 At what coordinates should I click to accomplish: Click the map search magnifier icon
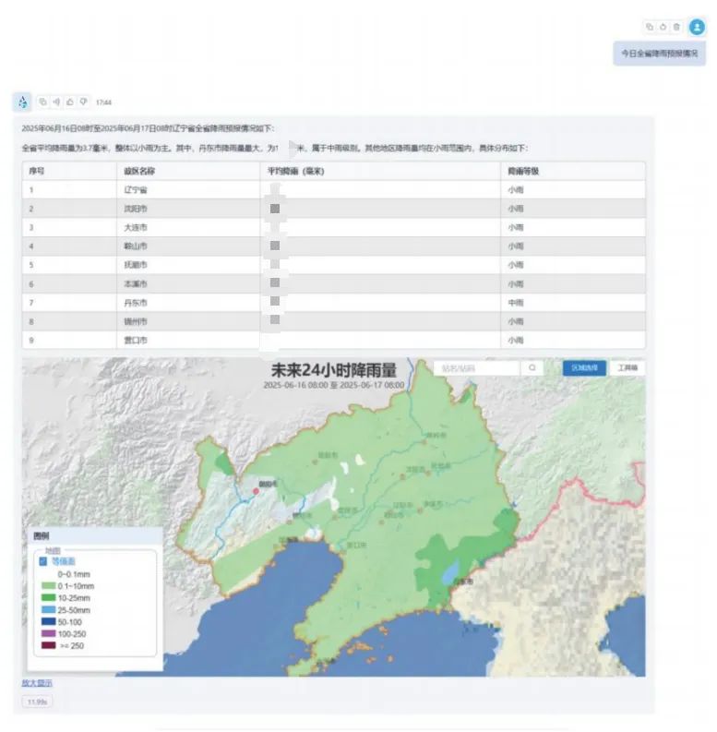532,367
